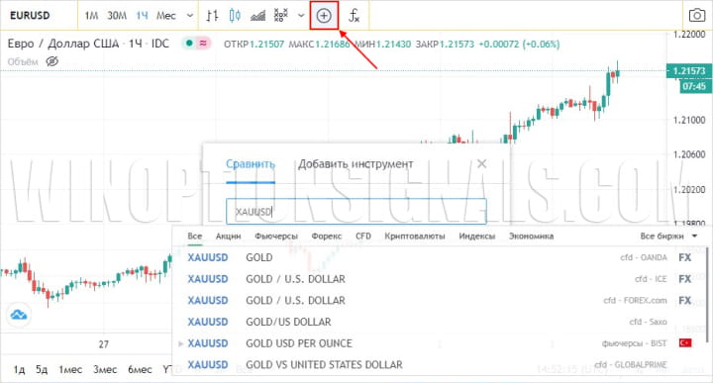Select the area chart style icon
Screen dimensions: 713x383
click(x=257, y=16)
